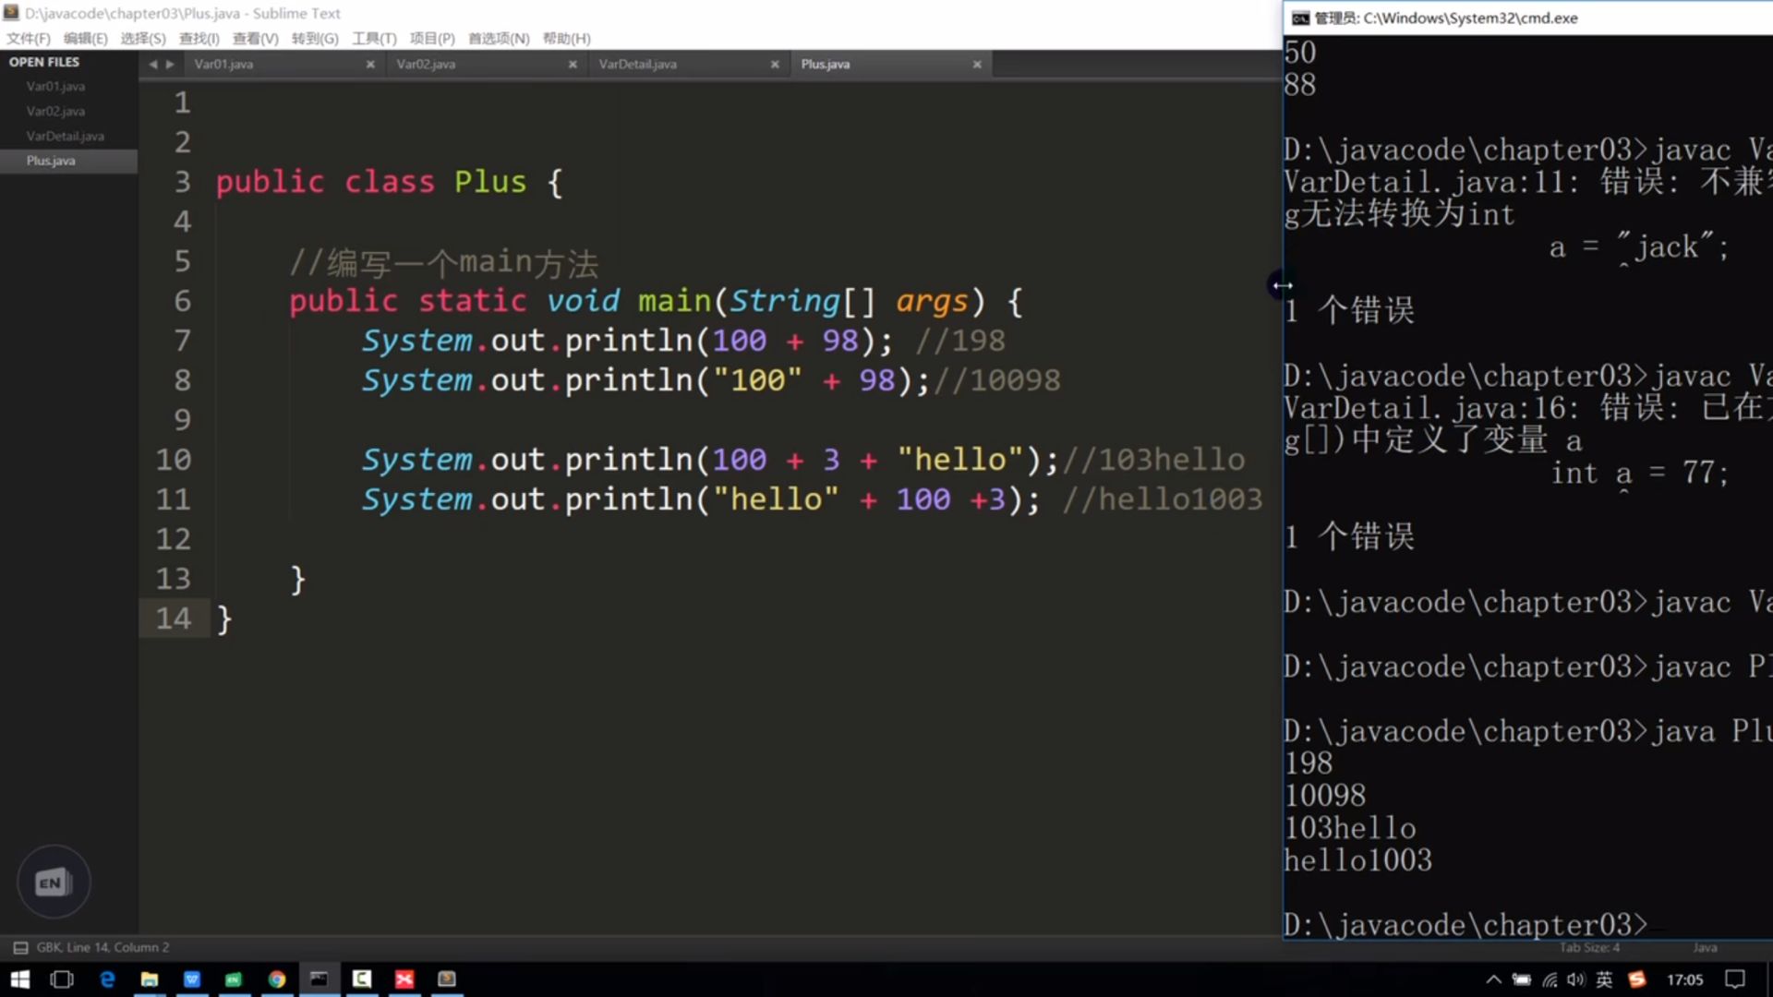This screenshot has width=1773, height=997.
Task: Click the Windows Start button
Action: pos(19,979)
